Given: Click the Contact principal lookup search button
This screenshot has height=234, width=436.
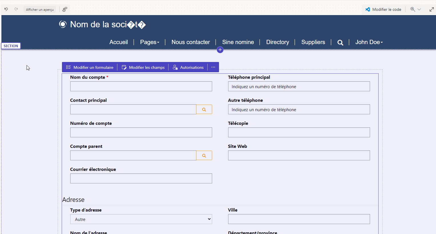Looking at the screenshot, I should coord(204,109).
